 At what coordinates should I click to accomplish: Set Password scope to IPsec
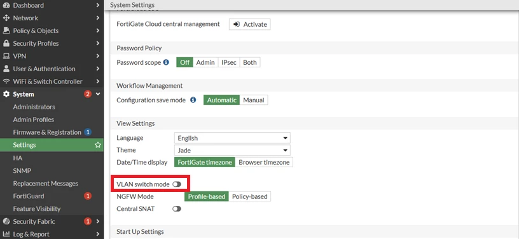tap(229, 62)
